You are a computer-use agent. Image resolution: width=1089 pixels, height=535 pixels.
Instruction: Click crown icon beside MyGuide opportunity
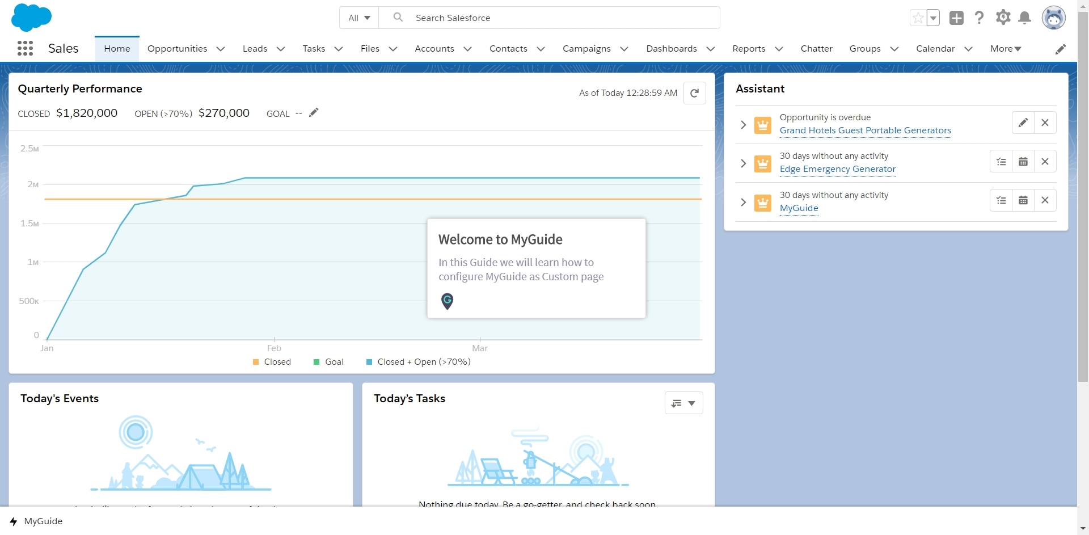point(763,203)
